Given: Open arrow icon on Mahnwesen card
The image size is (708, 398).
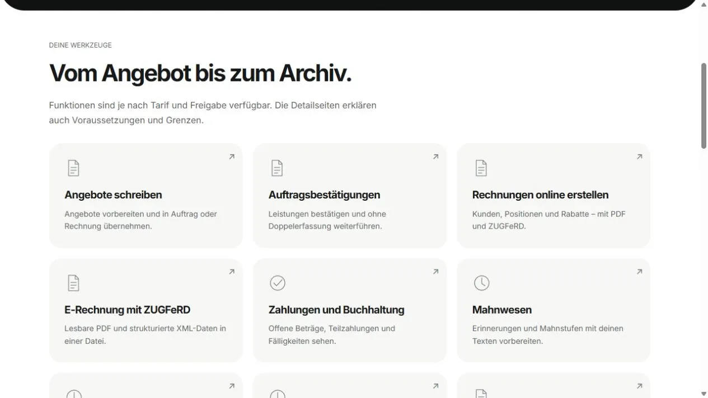Looking at the screenshot, I should [639, 272].
